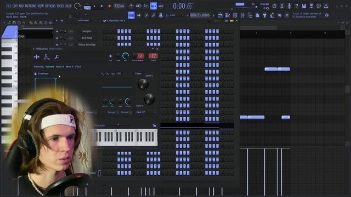Open the Channel rack view icon
Viewport: 351px width, 197px height.
(228, 15)
